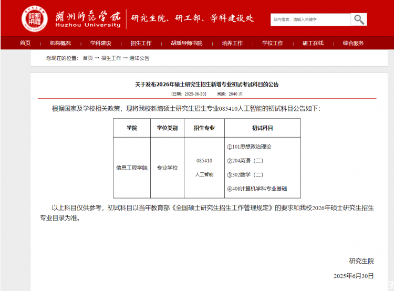Click the intro paragraph starting 根据国家及学校相关政策
This screenshot has width=394, height=291.
(x=186, y=109)
